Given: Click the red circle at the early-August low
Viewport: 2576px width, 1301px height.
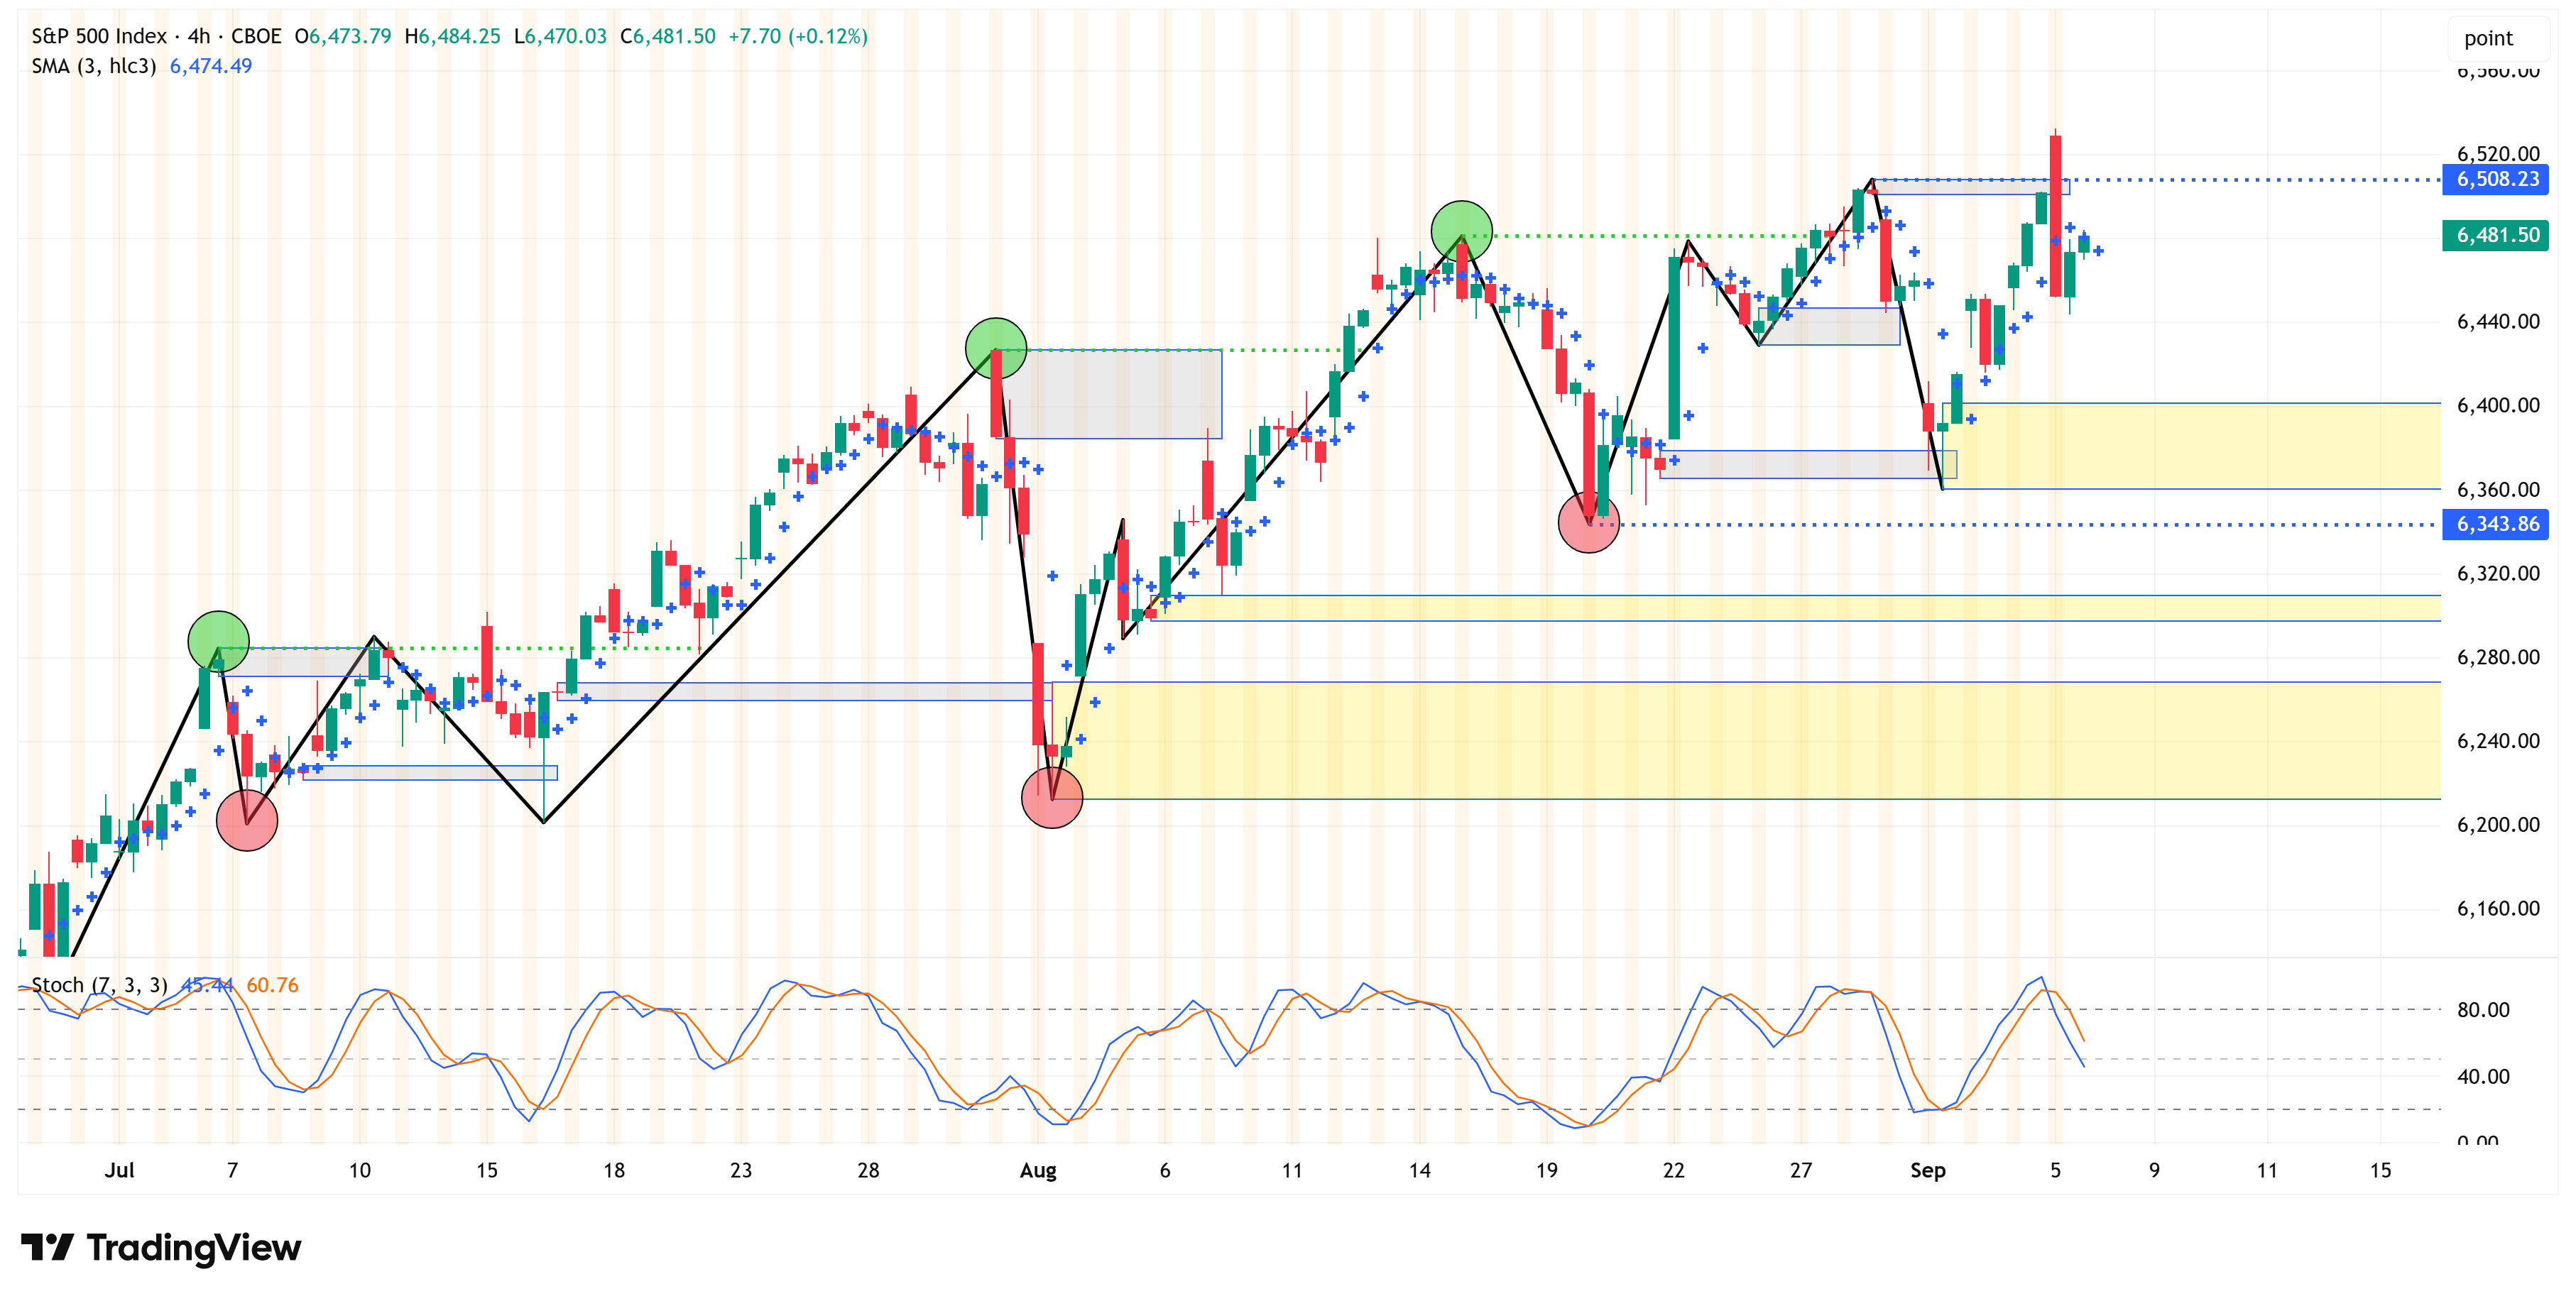Looking at the screenshot, I should click(x=1051, y=797).
